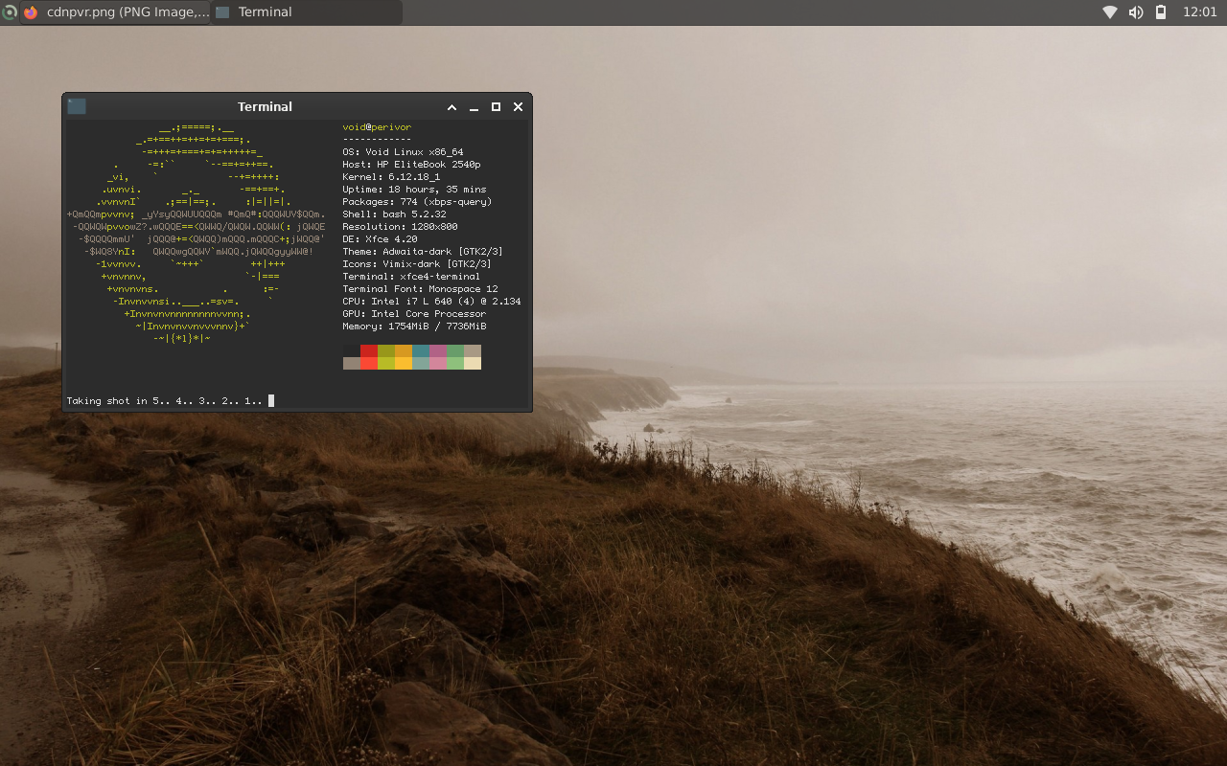This screenshot has width=1227, height=766.
Task: Click the "Terminal: xfce4-terminal" line
Action: (x=411, y=277)
